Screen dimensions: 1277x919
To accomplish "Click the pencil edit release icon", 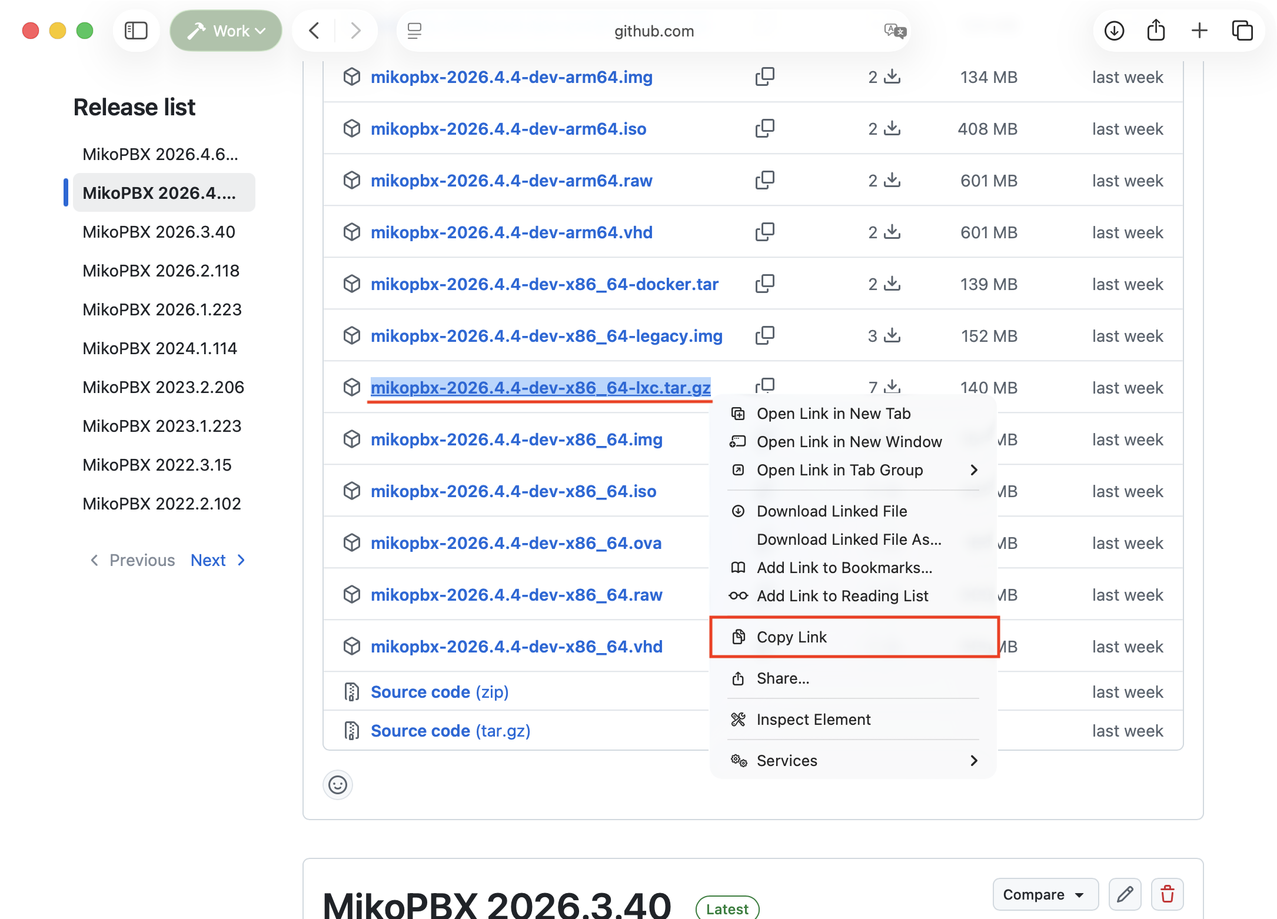I will (1125, 894).
